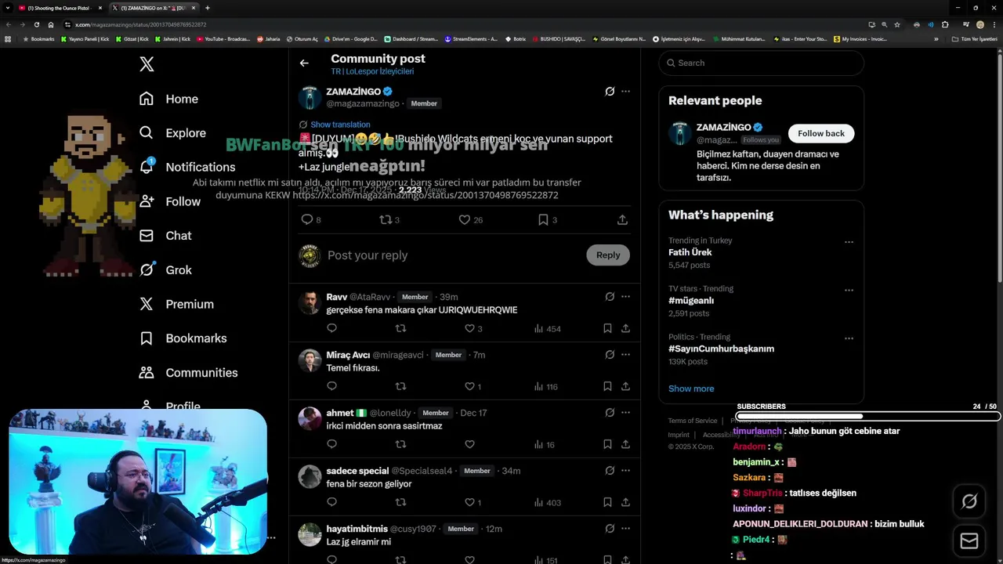Open Premium in the sidebar
This screenshot has height=564, width=1003.
[176, 304]
